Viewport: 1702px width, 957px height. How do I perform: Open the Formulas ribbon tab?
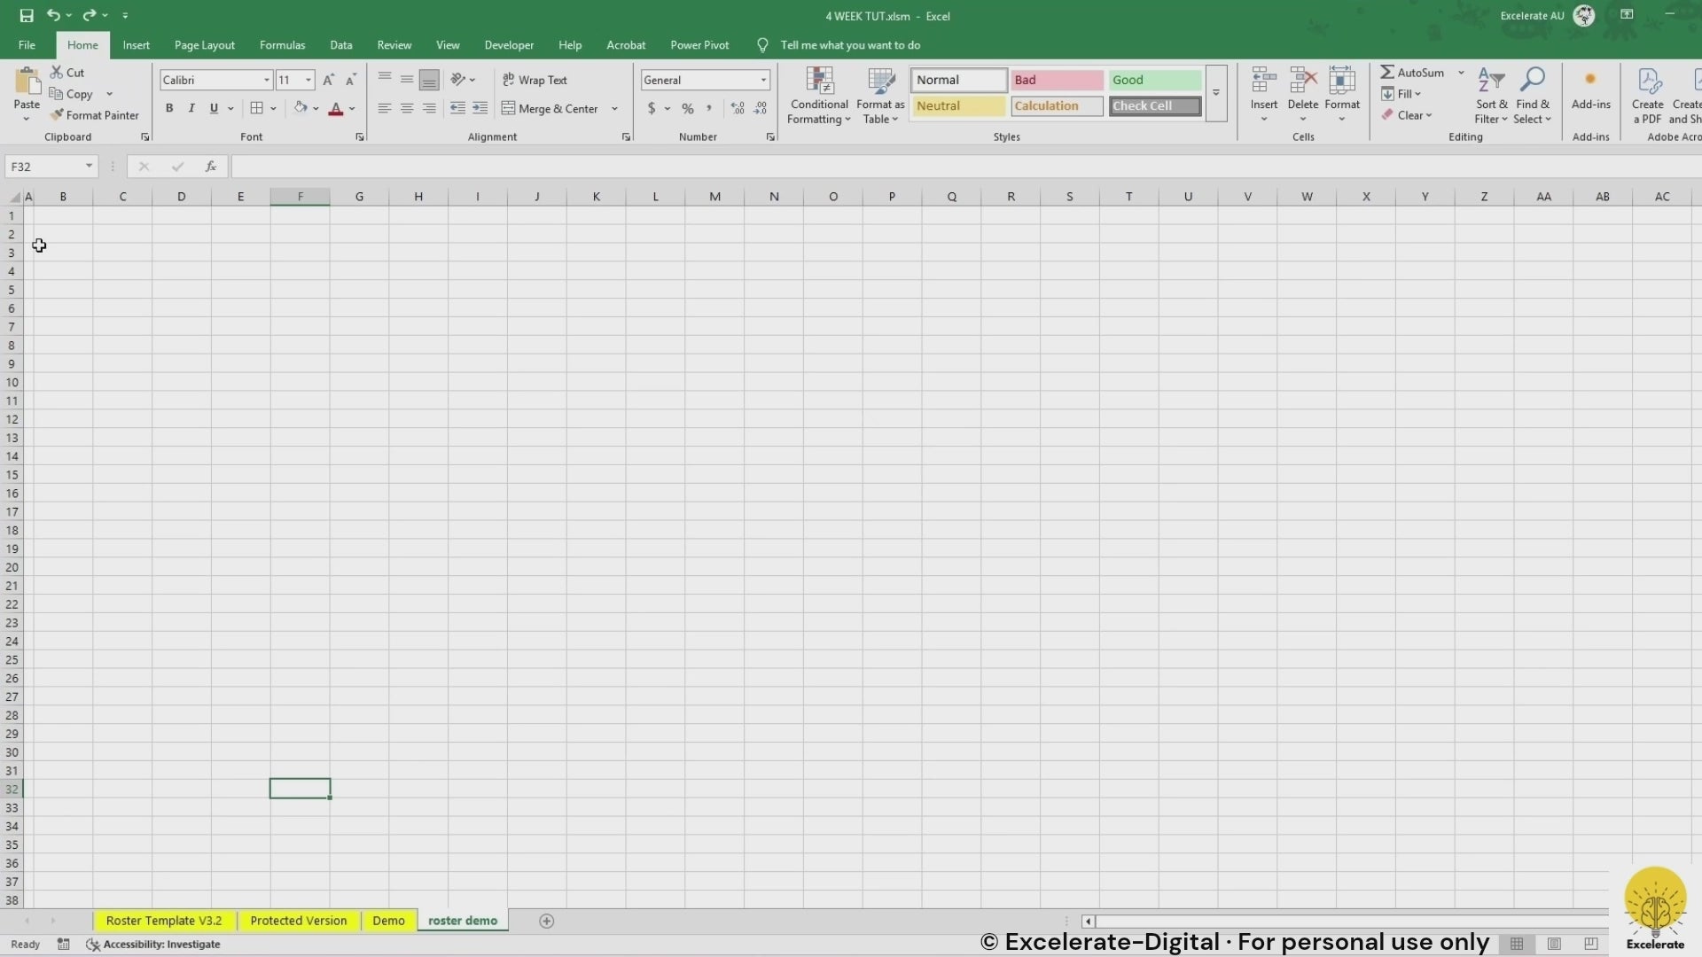[282, 45]
